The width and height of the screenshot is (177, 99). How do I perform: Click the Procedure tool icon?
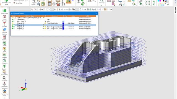point(4,61)
